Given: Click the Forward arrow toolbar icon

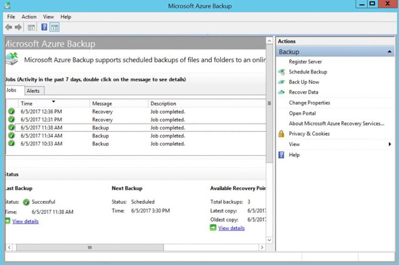Looking at the screenshot, I should click(x=18, y=27).
